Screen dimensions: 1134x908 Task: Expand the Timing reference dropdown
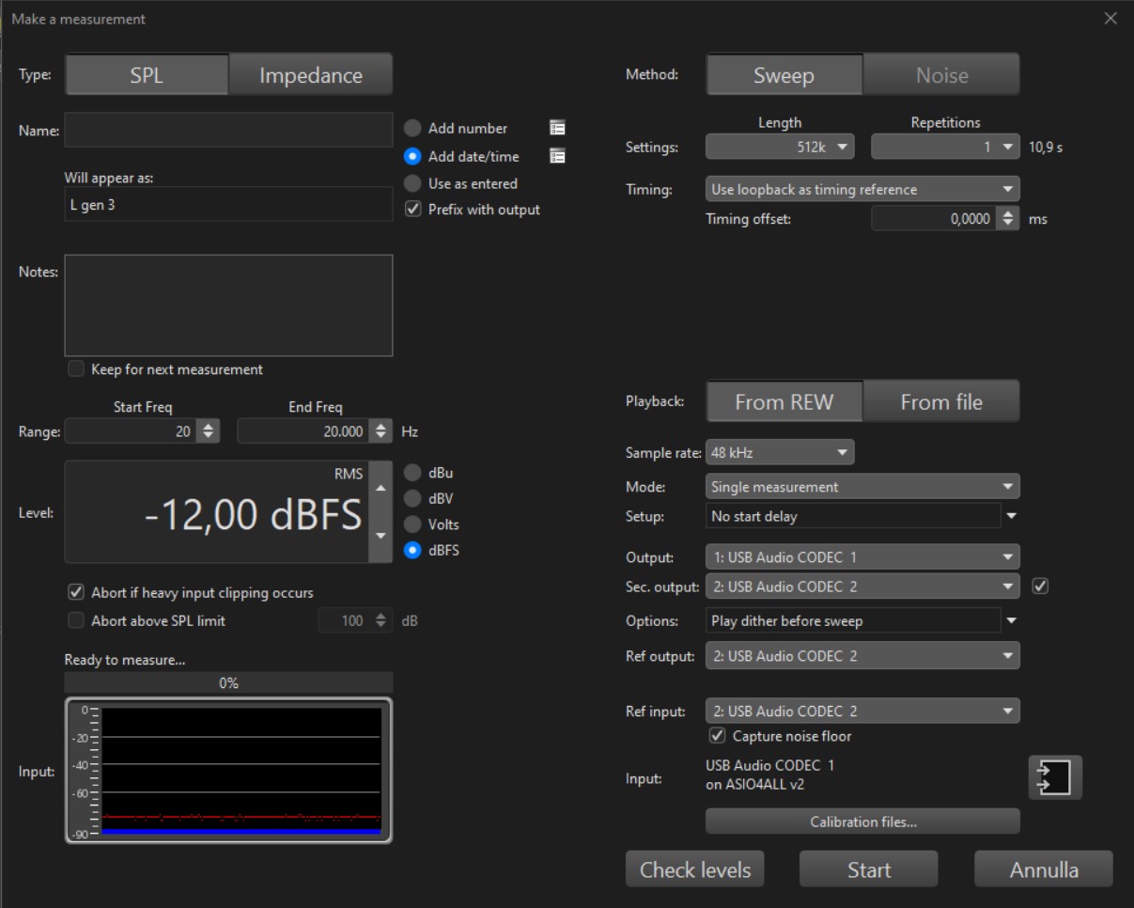pyautogui.click(x=862, y=190)
